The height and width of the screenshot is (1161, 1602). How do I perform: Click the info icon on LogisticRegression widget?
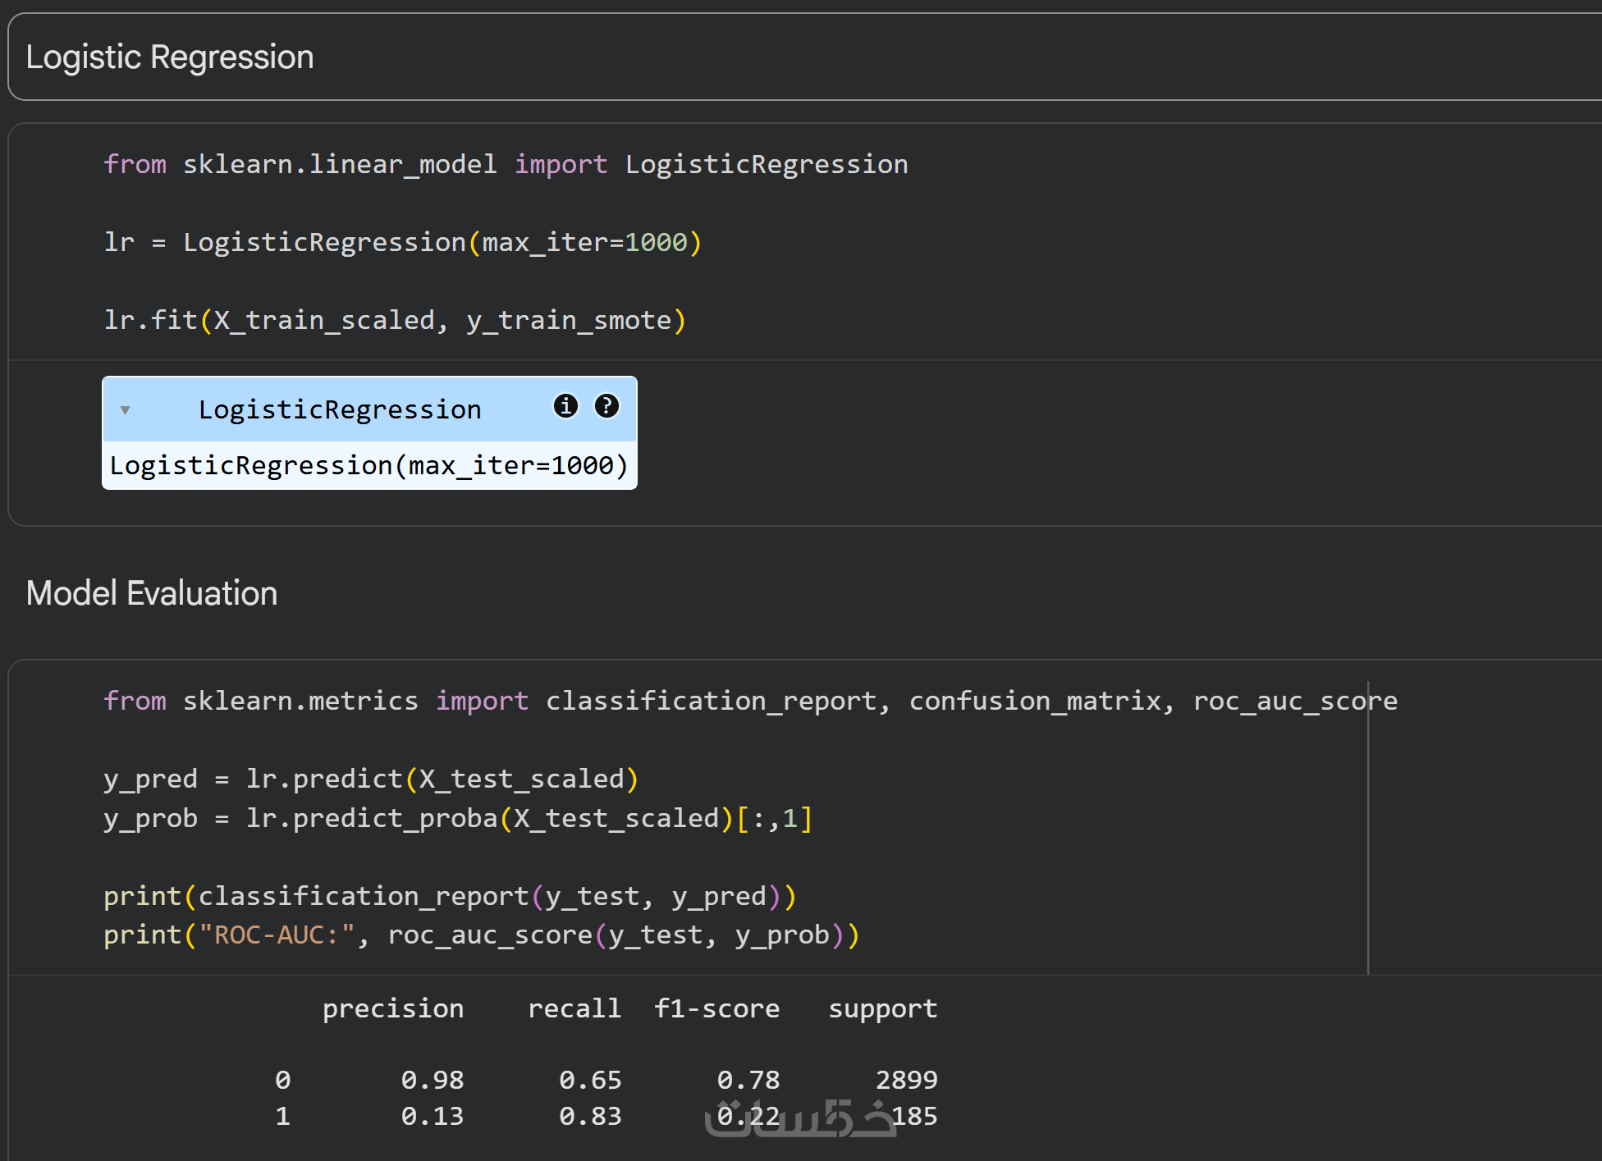[x=565, y=405]
